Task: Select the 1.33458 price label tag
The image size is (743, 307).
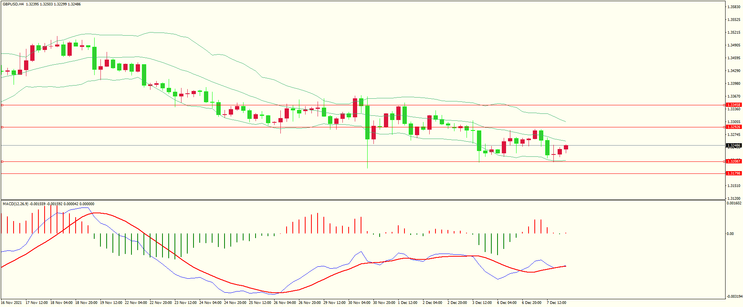Action: point(733,105)
